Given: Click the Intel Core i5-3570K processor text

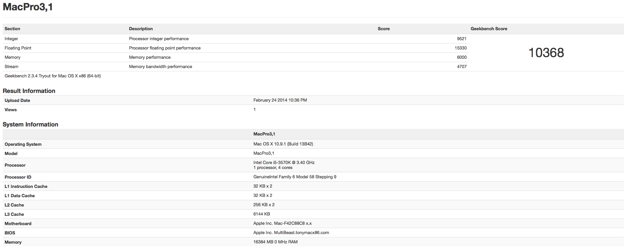Looking at the screenshot, I should coord(284,163).
